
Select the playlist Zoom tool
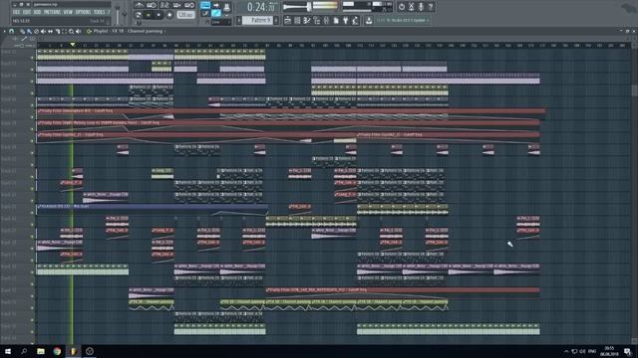71,31
